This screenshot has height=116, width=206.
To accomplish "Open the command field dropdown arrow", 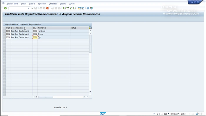I will (28, 8).
